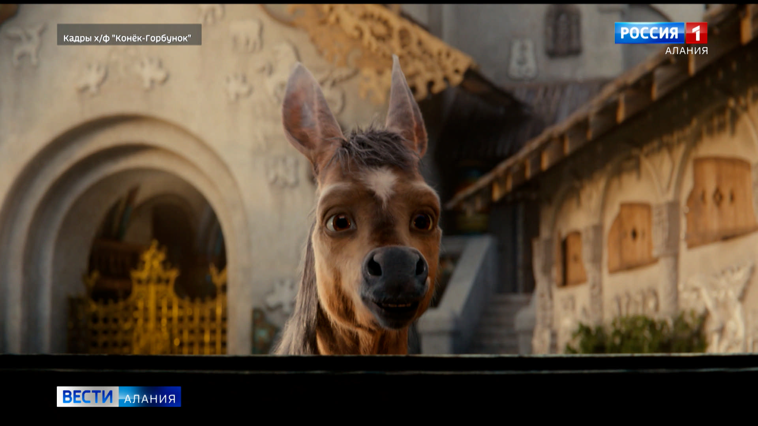758x426 pixels.
Task: Click the АЛАНИЯ label beside ВЕСТИ
Action: click(150, 398)
